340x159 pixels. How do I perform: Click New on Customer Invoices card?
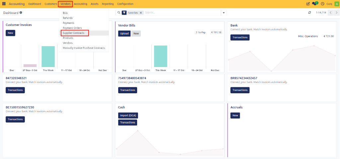[x=10, y=33]
